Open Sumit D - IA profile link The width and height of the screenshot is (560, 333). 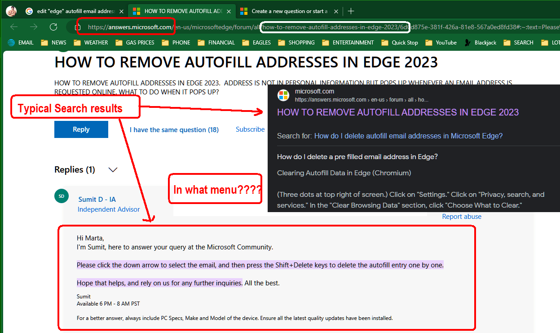97,200
